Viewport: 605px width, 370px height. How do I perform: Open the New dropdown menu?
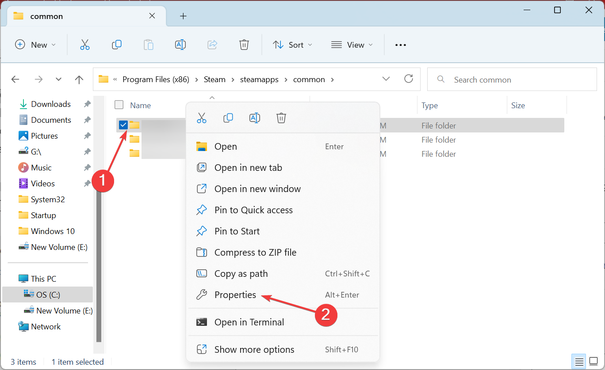point(35,45)
